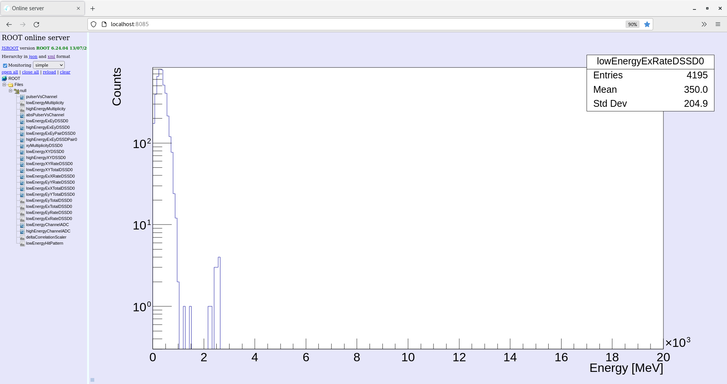The image size is (727, 384).
Task: Click the lowEnergyXYRateDSSD0 histogram icon
Action: tap(22, 164)
